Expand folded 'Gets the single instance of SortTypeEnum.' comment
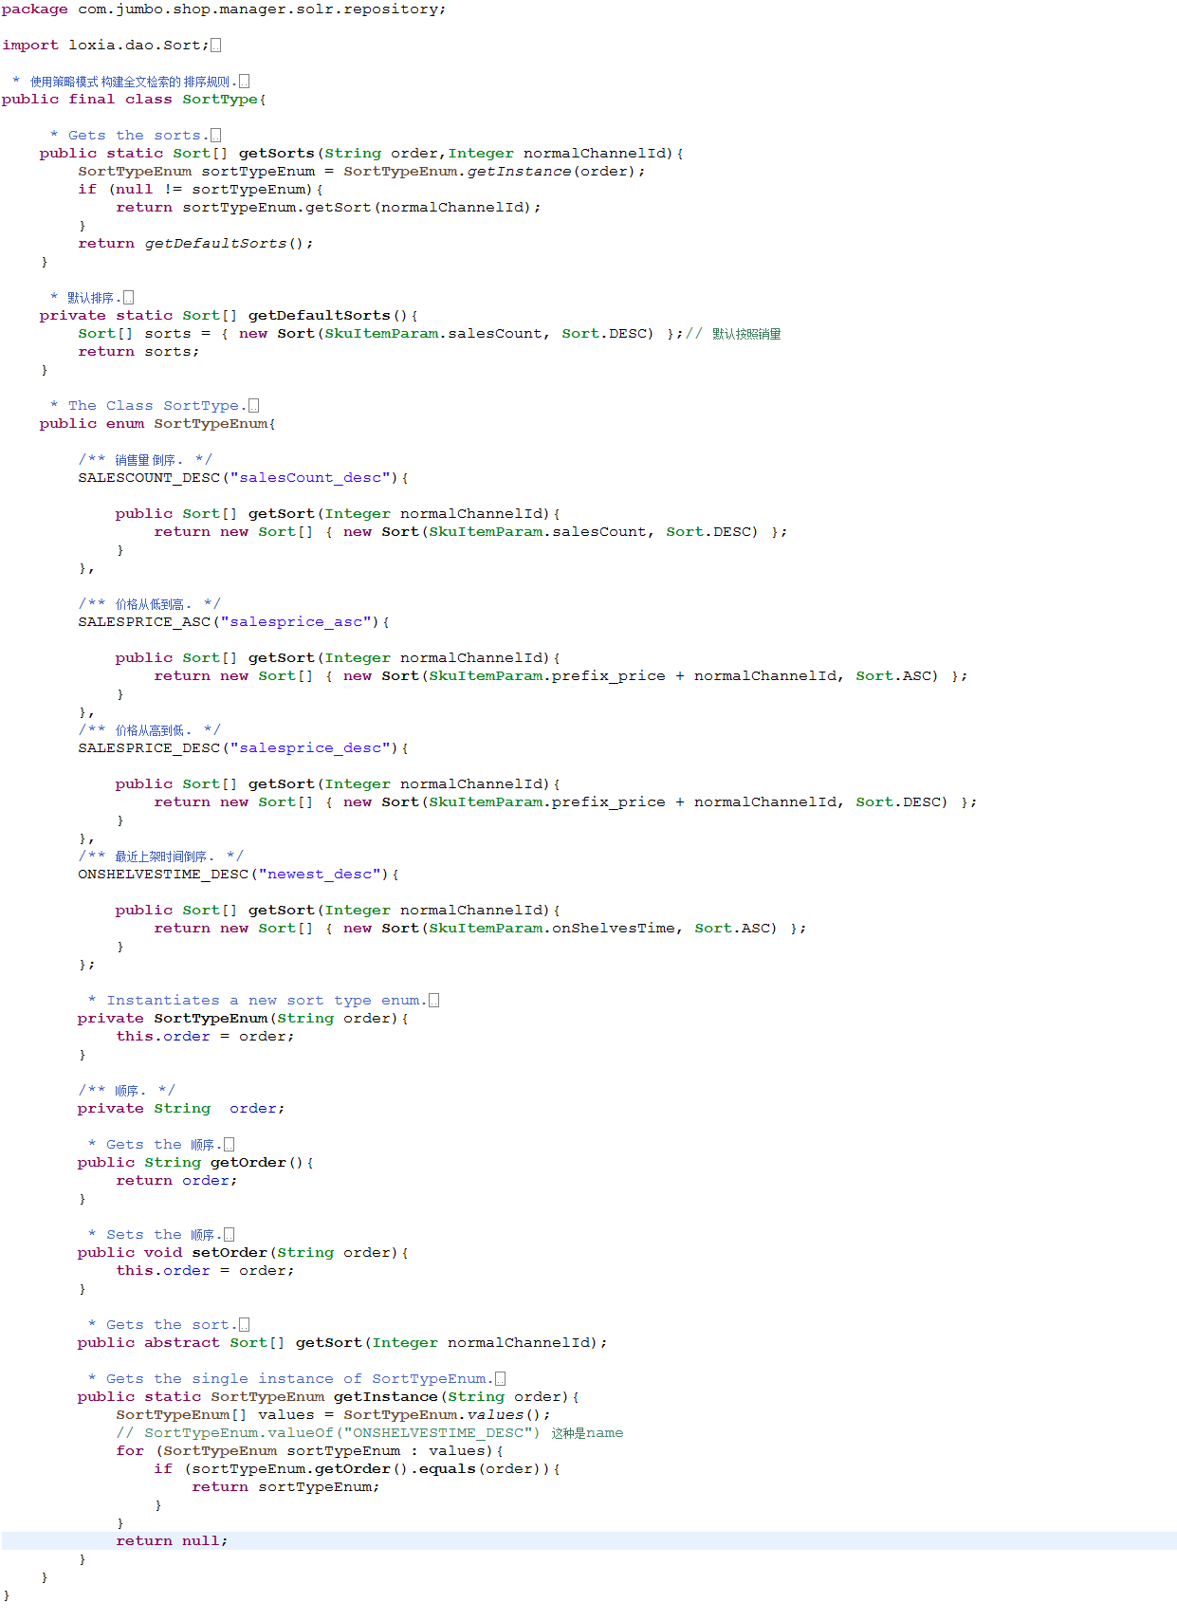1177x1621 pixels. pyautogui.click(x=500, y=1379)
